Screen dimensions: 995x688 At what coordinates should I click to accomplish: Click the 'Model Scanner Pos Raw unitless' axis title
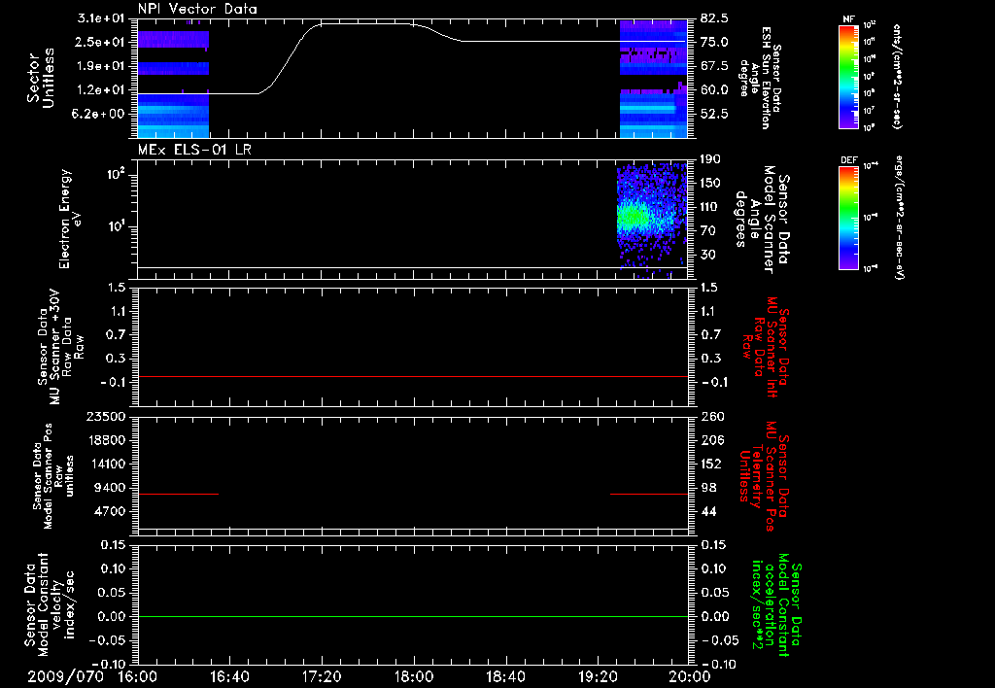coord(53,476)
